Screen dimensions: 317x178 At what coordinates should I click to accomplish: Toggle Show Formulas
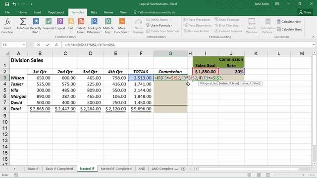(227, 20)
